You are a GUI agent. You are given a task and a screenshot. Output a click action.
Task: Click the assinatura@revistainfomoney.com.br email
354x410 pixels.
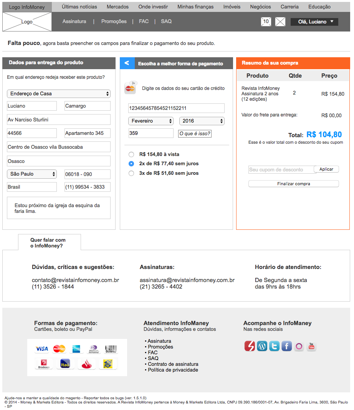187,280
